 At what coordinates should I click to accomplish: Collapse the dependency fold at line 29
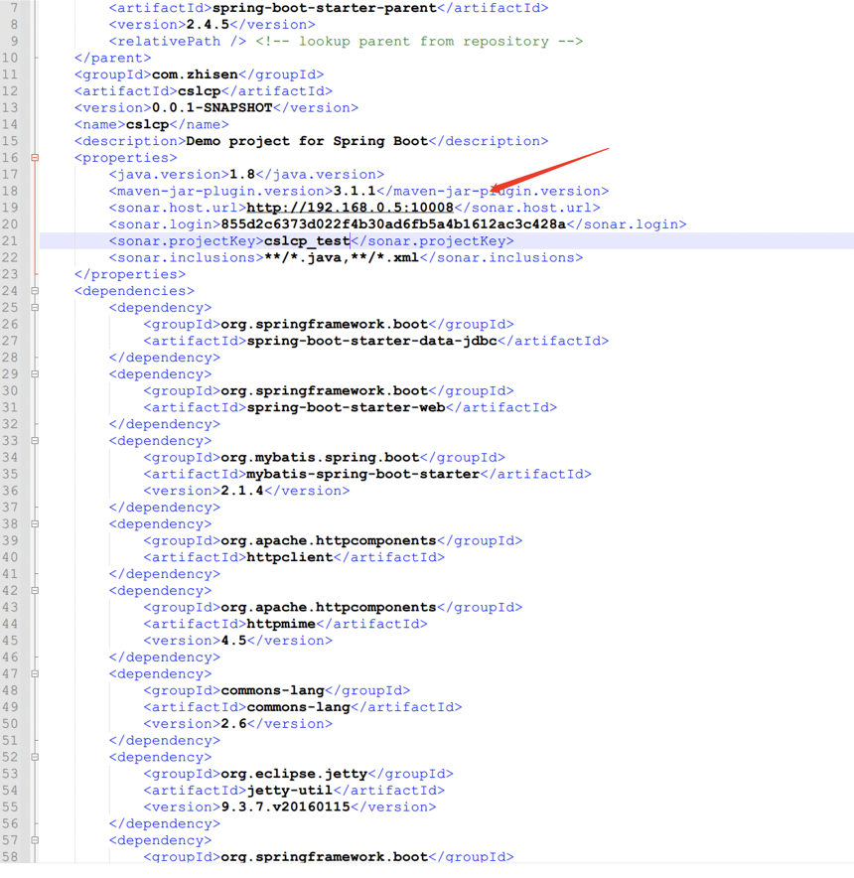tap(35, 374)
